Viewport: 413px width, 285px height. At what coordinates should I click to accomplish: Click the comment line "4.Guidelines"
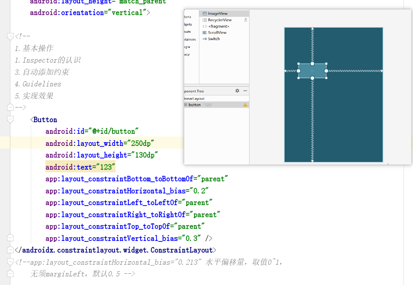(x=38, y=84)
